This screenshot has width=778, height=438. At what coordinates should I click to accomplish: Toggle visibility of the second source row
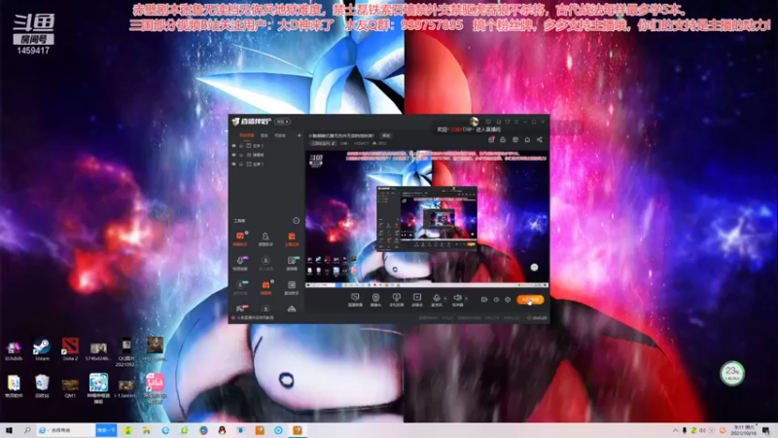coord(233,155)
